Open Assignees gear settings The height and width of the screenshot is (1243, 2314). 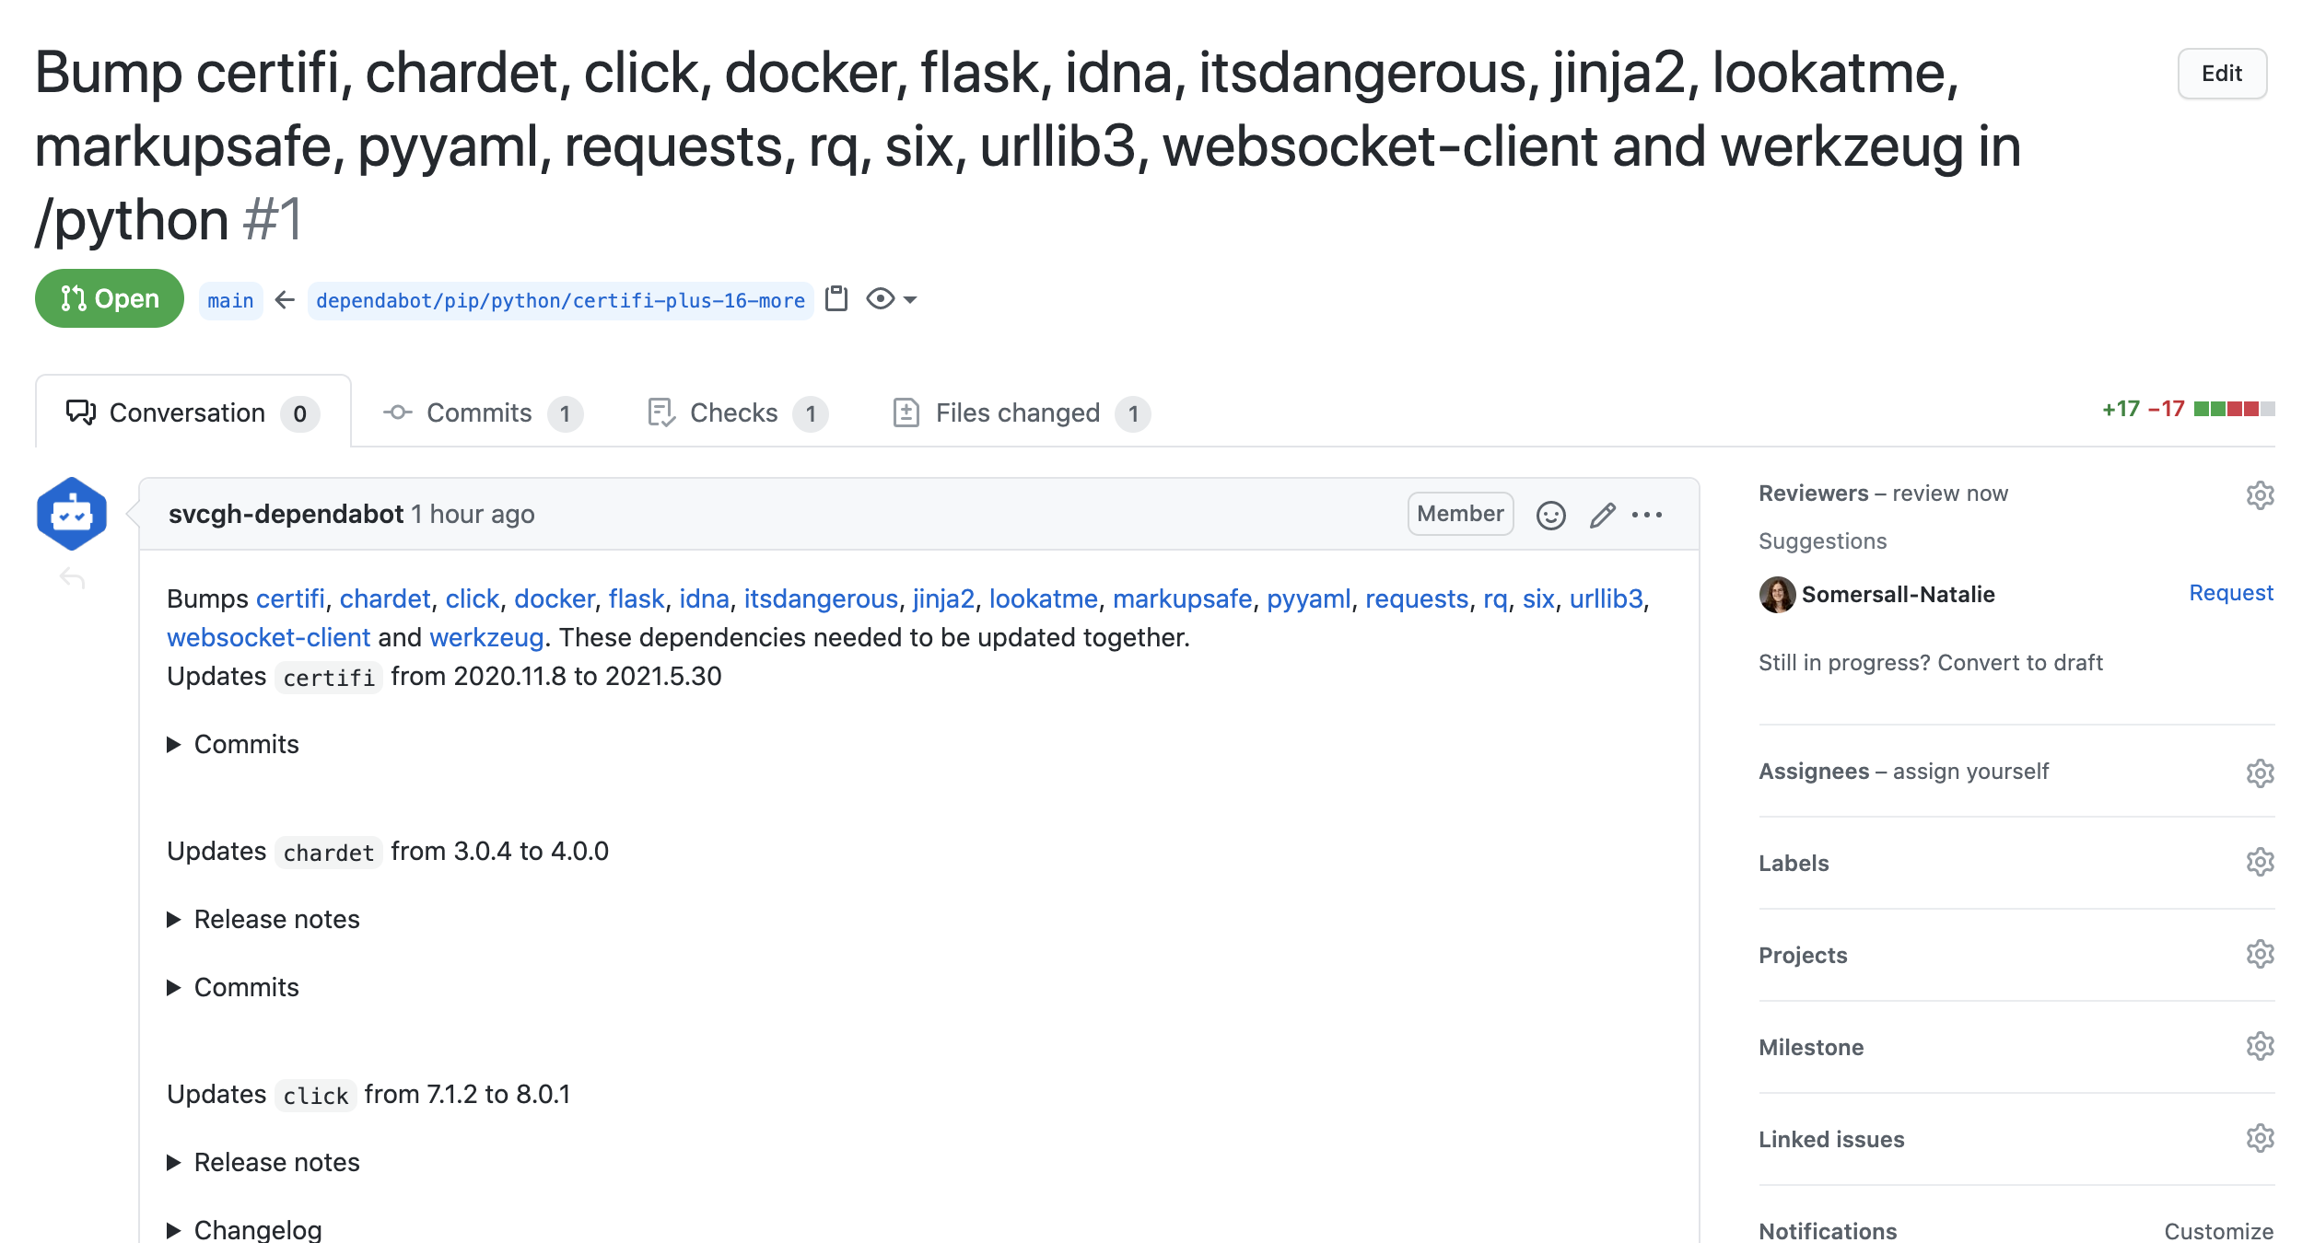pyautogui.click(x=2260, y=773)
